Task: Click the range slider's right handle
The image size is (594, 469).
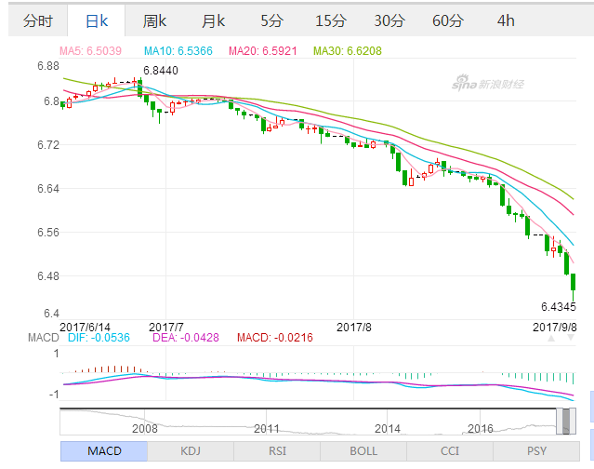Action: coord(573,422)
